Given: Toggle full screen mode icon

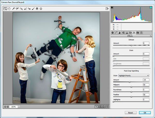Looking at the screenshot, I should [107, 9].
